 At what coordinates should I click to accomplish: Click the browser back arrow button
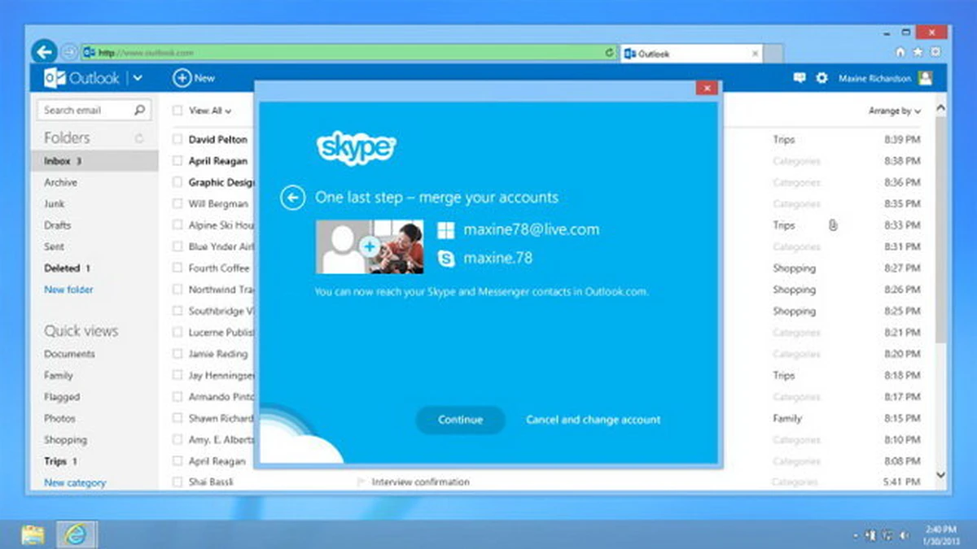tap(44, 51)
